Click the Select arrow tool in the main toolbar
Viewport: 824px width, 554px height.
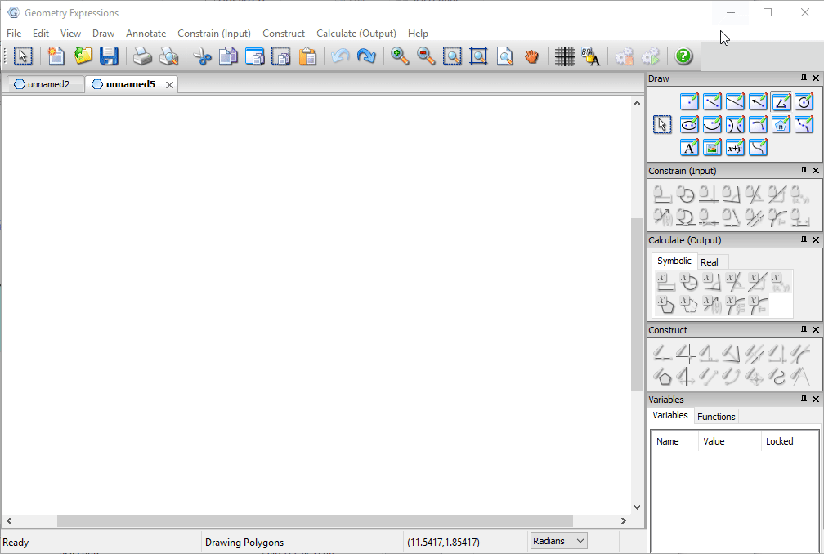pyautogui.click(x=23, y=56)
